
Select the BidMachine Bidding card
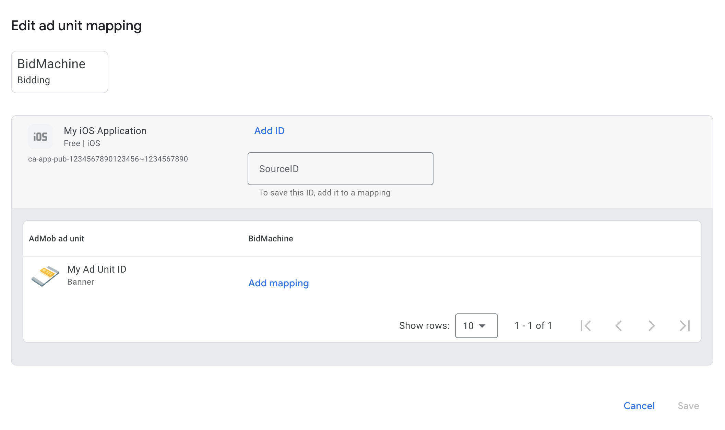[60, 72]
